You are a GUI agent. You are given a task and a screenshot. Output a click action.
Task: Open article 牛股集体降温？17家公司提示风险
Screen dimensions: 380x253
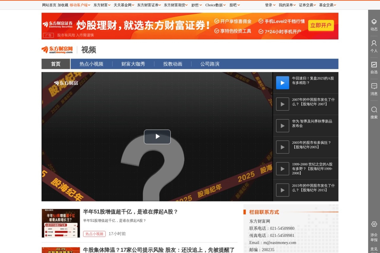(159, 250)
